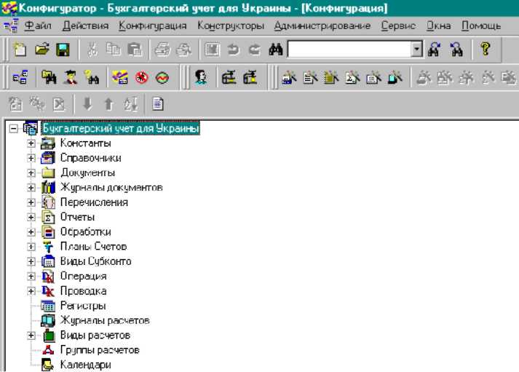Expand the Справочники tree node
Viewport: 519px width, 372px height.
click(x=31, y=158)
